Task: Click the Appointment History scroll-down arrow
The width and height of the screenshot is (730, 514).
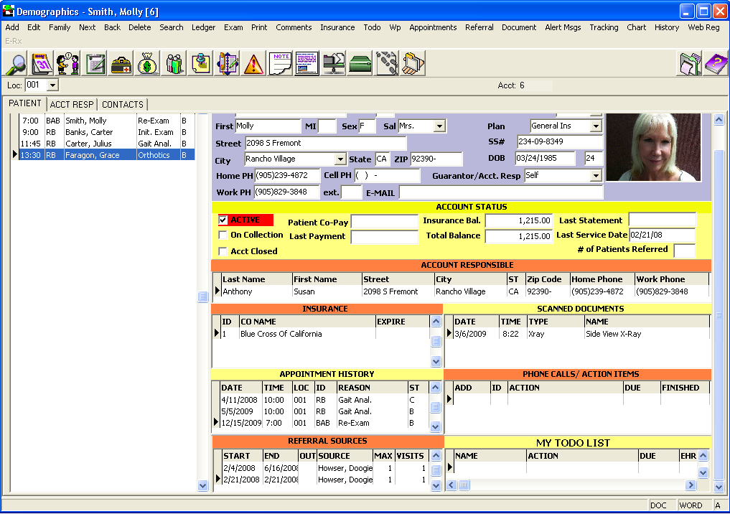Action: (x=436, y=426)
